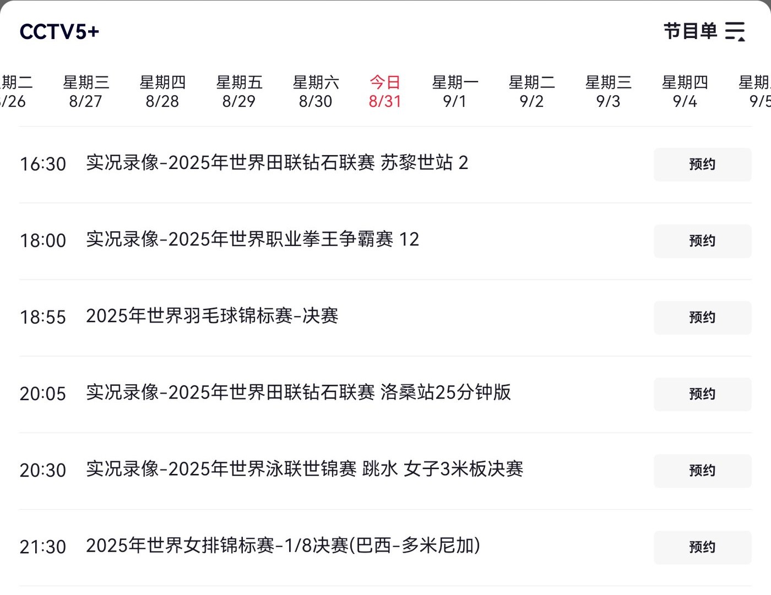Open the 世界女排锦标赛 1/8决赛 program entry
Image resolution: width=771 pixels, height=595 pixels.
(283, 545)
